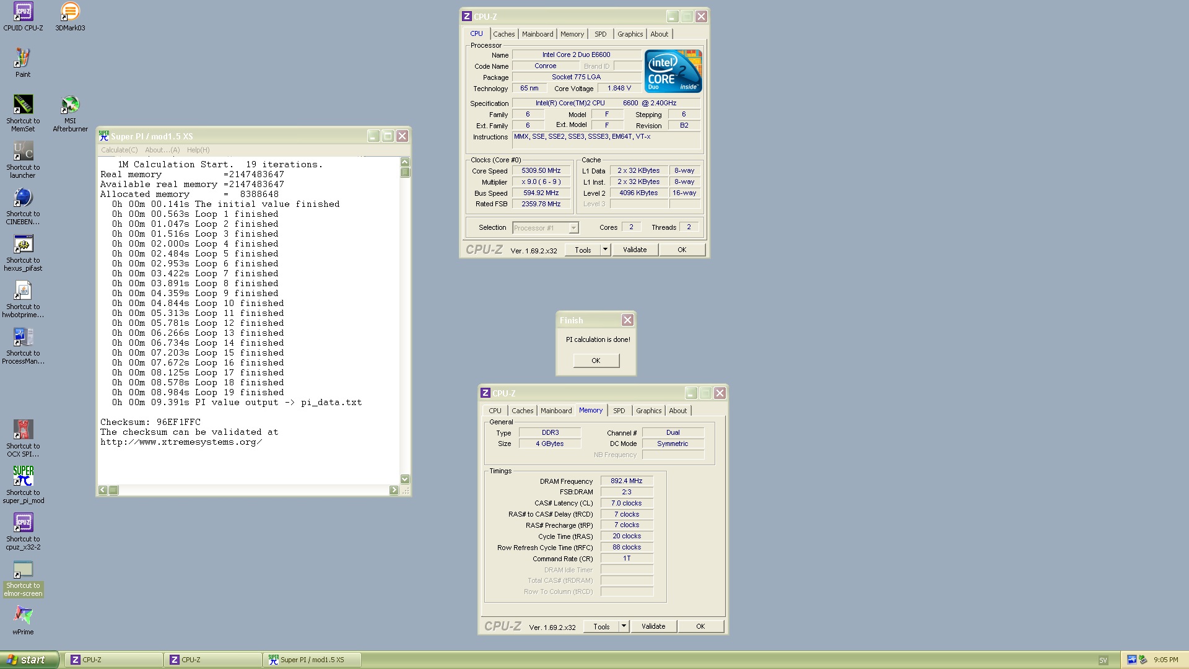Click the DRAM Frequency 892.4 MHz value

[x=626, y=481]
